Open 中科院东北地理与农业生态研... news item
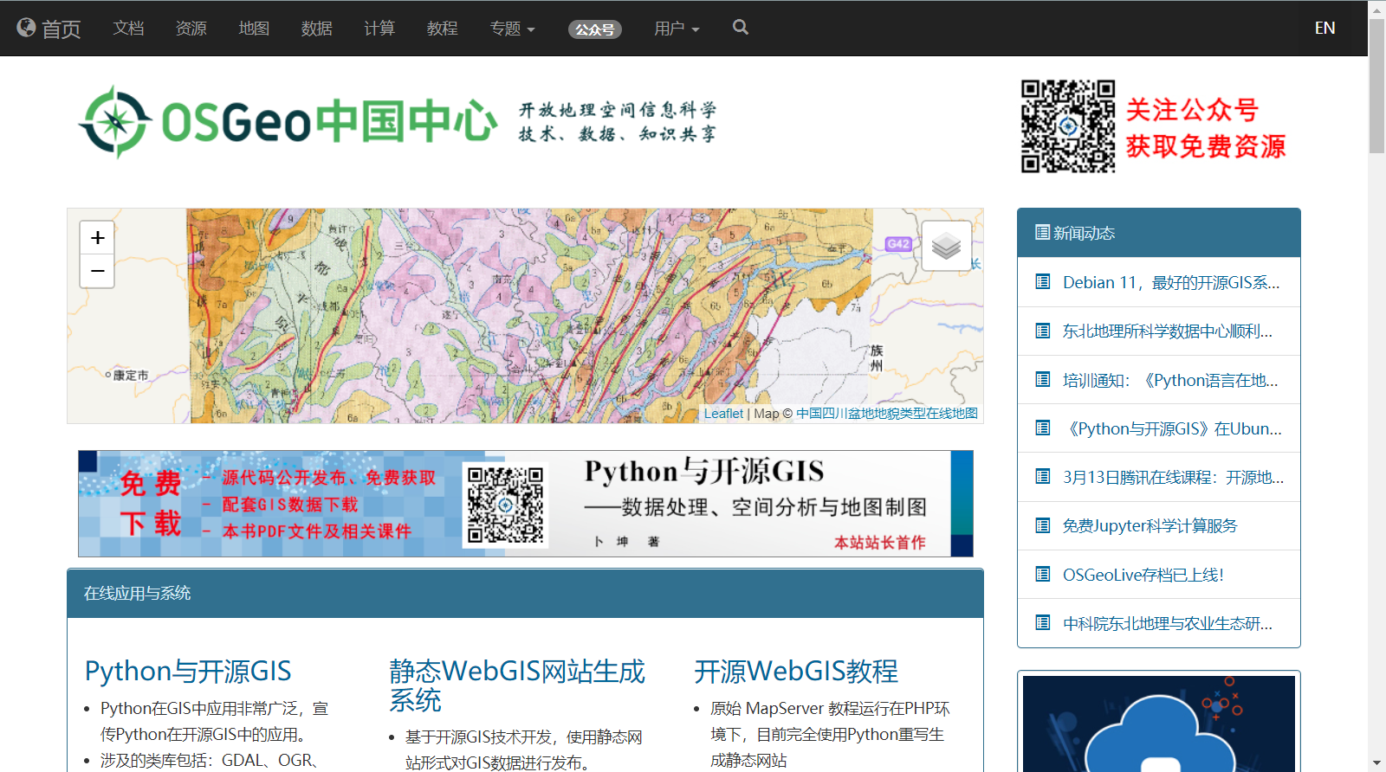1386x772 pixels. 1168,623
